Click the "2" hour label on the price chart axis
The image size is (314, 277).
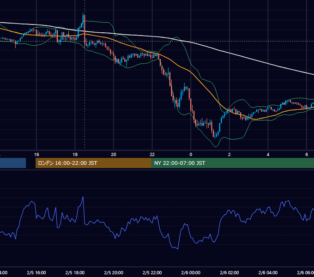pos(229,155)
